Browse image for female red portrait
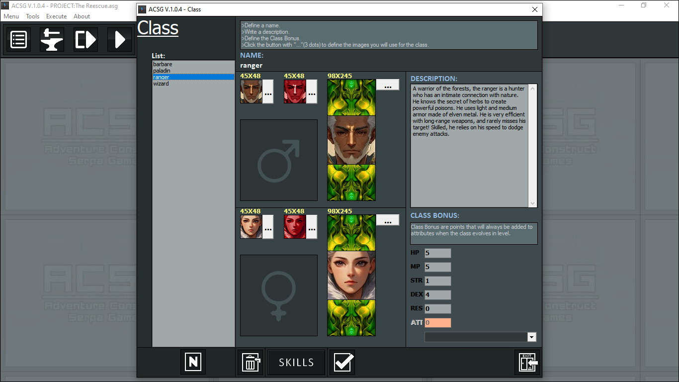The width and height of the screenshot is (679, 382). pyautogui.click(x=312, y=227)
